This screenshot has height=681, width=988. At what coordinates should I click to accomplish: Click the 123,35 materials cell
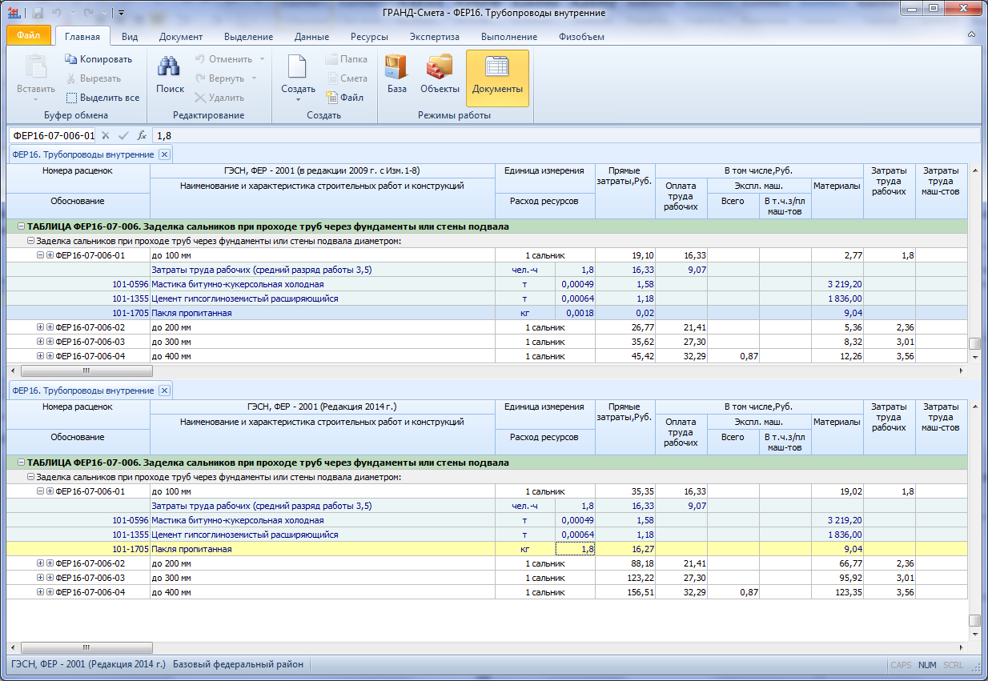tap(837, 592)
